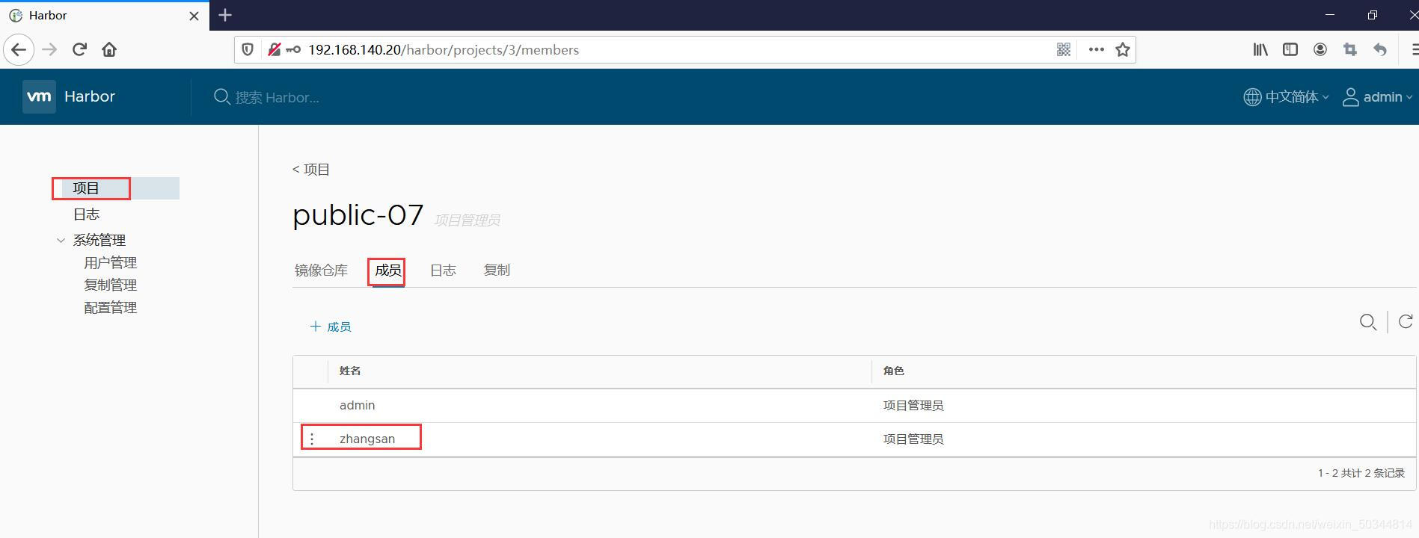Click the browser forward arrow
This screenshot has width=1419, height=538.
click(49, 50)
